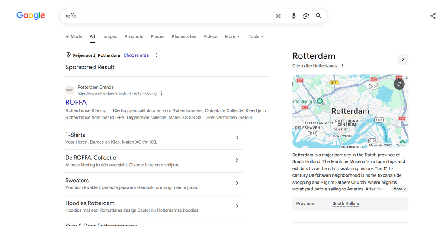Screen dimensions: 443x226
Task: Open the South Holland province link
Action: pos(346,203)
